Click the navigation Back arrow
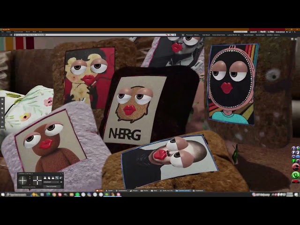 [x=3, y=35]
